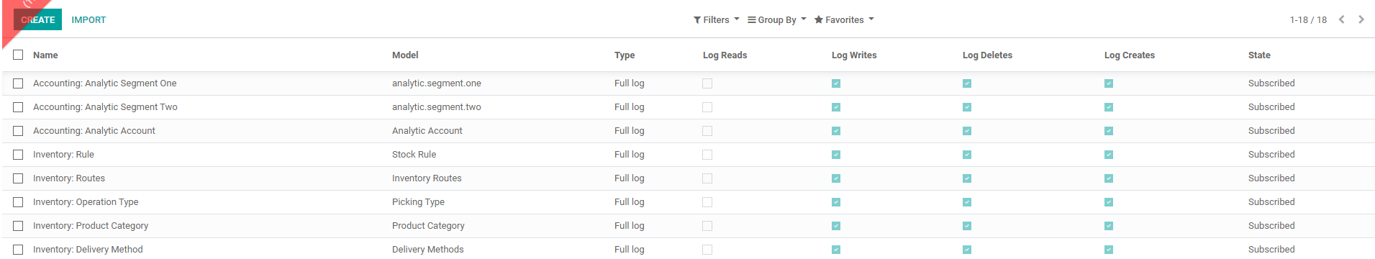Sort by the Model column header

point(405,55)
